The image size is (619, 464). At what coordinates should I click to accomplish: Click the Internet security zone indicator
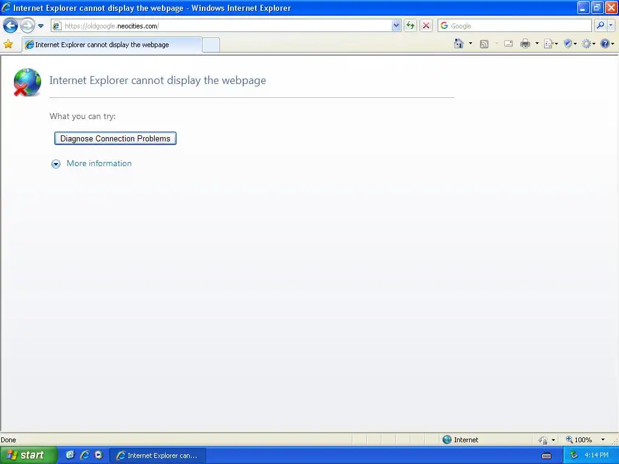click(x=460, y=440)
